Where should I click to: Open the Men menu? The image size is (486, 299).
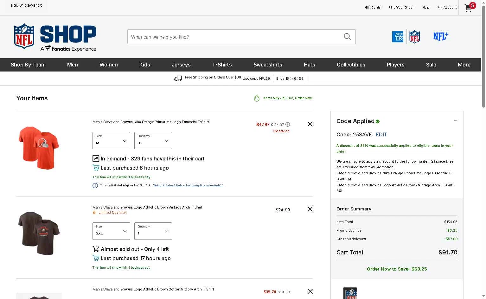(73, 65)
